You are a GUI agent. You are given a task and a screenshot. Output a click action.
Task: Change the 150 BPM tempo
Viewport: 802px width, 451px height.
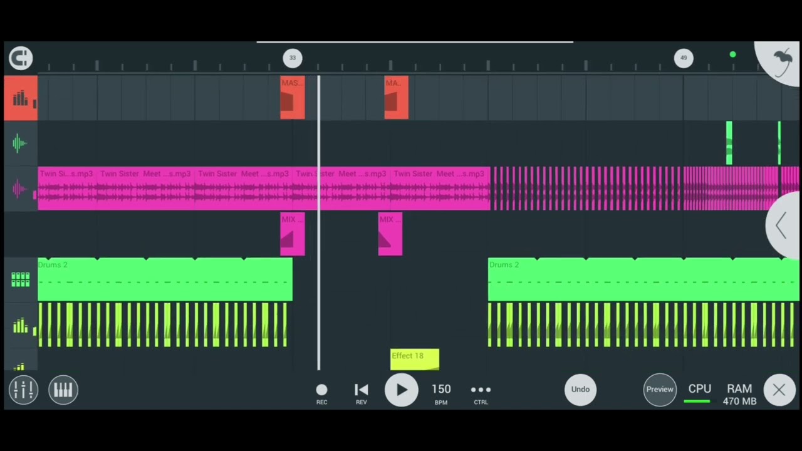(x=441, y=393)
